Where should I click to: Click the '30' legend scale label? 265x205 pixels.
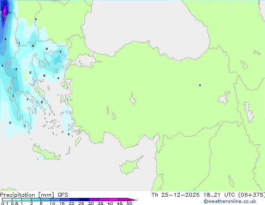(x=91, y=203)
